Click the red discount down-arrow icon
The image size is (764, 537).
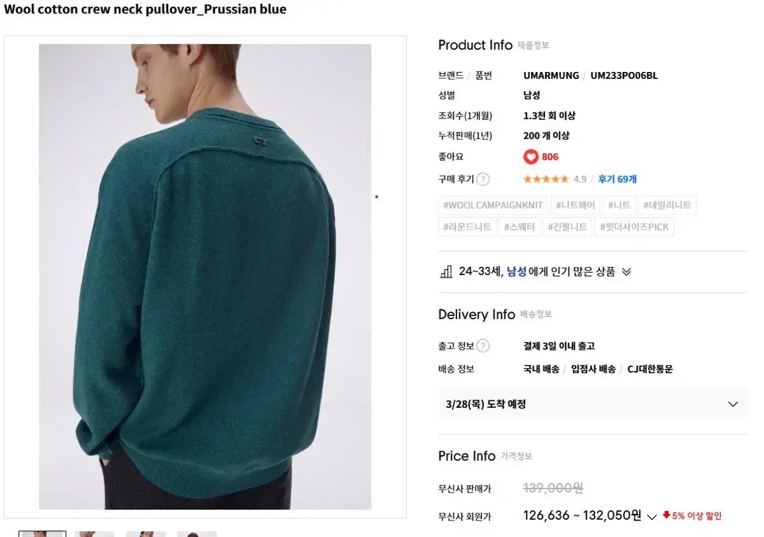click(x=667, y=515)
